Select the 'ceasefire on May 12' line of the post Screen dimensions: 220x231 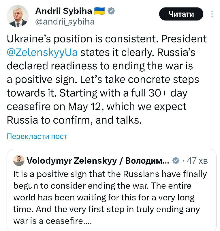click(x=97, y=107)
